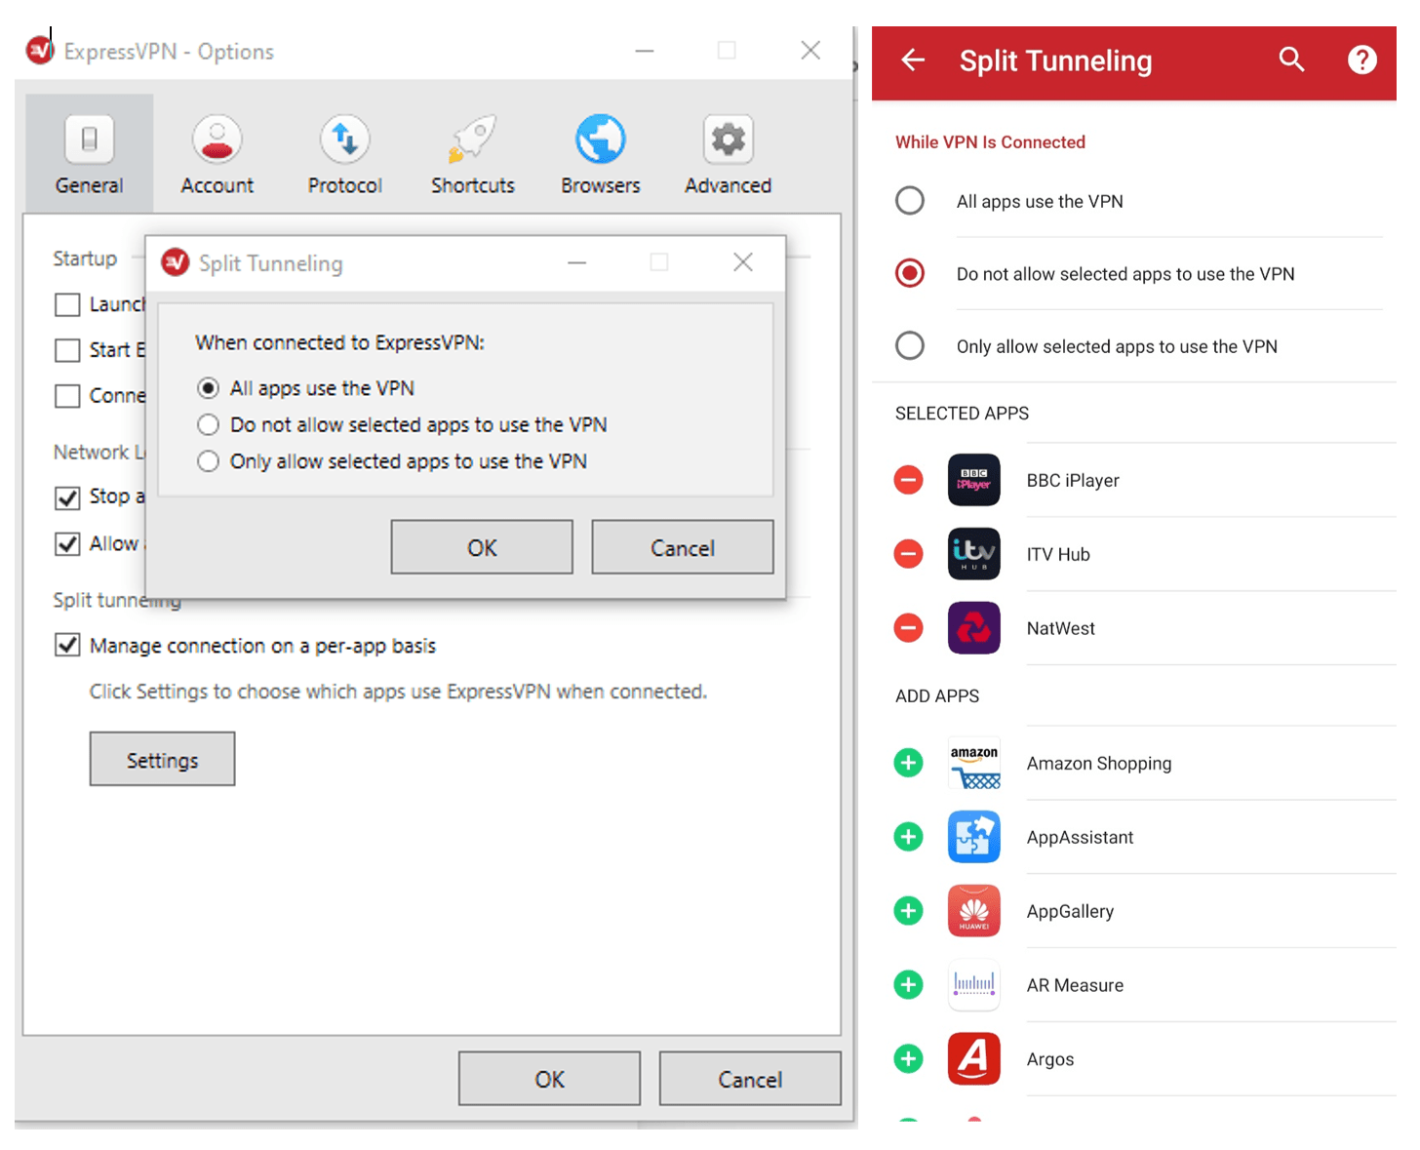Tap the Argos app icon
Viewport: 1420px width, 1150px height.
tap(973, 1058)
